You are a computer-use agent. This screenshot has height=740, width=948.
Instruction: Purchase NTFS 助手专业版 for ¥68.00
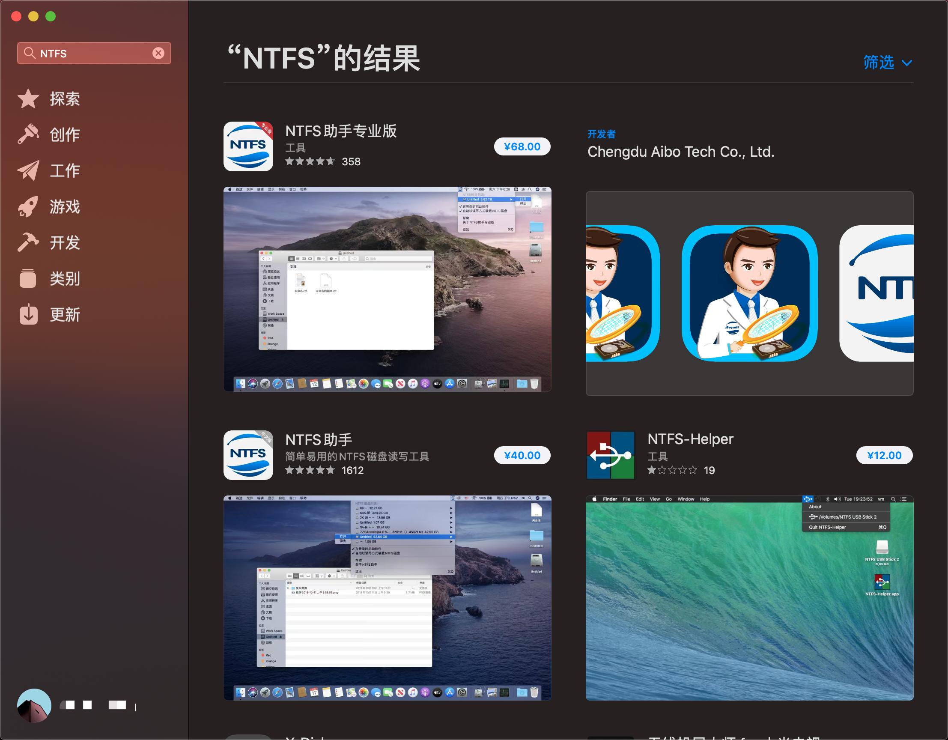522,146
